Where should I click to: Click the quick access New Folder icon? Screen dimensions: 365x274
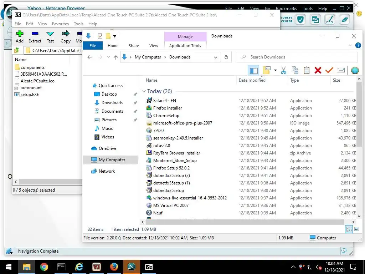click(x=108, y=36)
